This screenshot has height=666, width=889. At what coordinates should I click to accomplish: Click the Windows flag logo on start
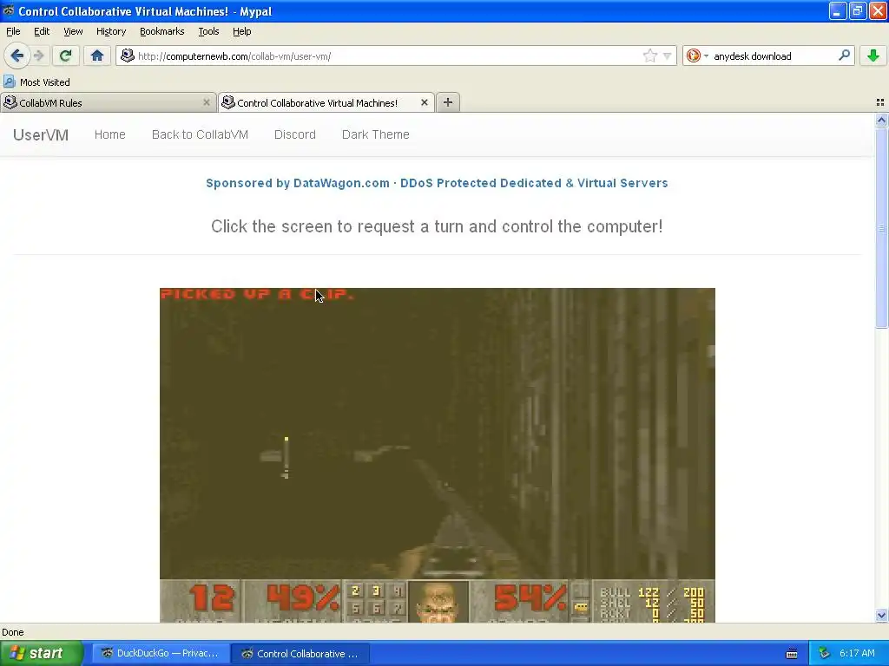(16, 653)
